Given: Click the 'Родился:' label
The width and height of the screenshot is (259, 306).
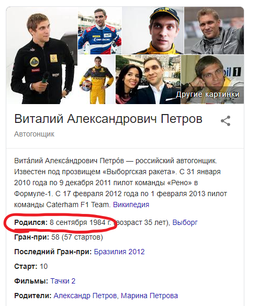Looking at the screenshot, I should 31,222.
